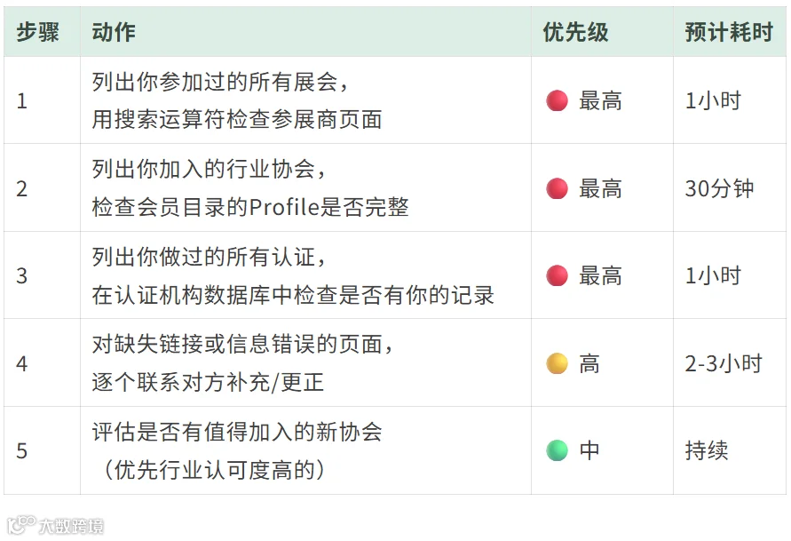
Task: Click the Profile completeness check text
Action: 250,207
